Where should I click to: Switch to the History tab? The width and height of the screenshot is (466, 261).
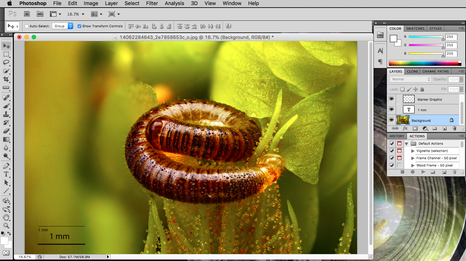[396, 136]
